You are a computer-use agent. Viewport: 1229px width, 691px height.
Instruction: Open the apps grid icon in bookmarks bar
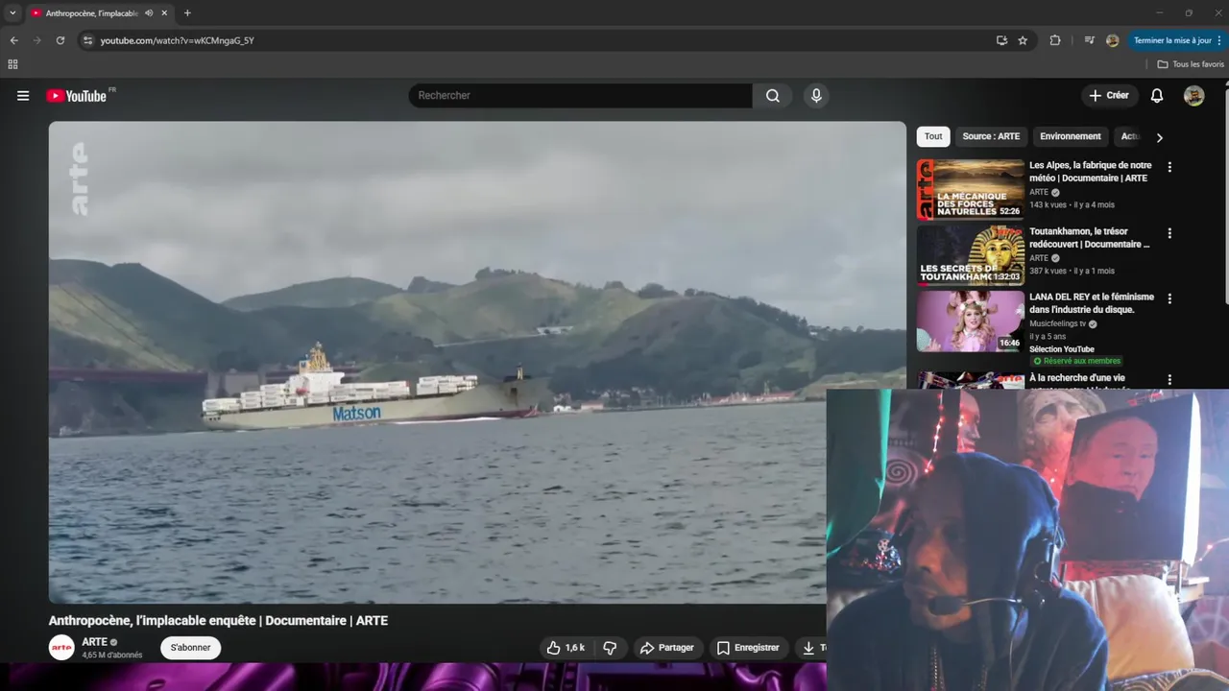tap(12, 64)
